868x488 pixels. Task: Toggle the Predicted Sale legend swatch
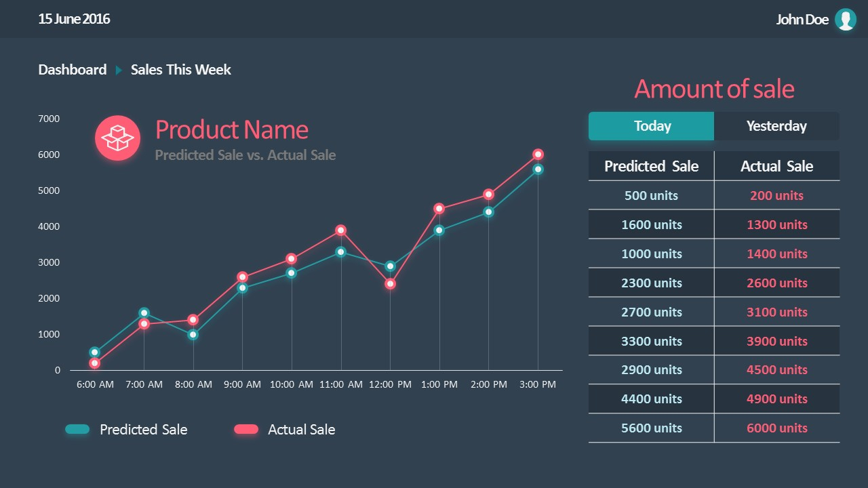click(77, 429)
